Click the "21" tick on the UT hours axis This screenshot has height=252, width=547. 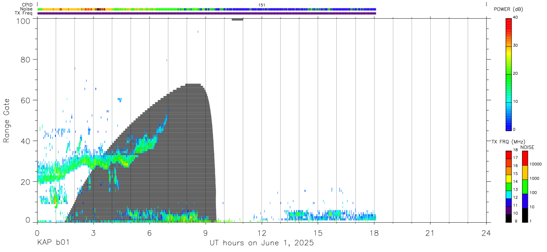point(430,232)
